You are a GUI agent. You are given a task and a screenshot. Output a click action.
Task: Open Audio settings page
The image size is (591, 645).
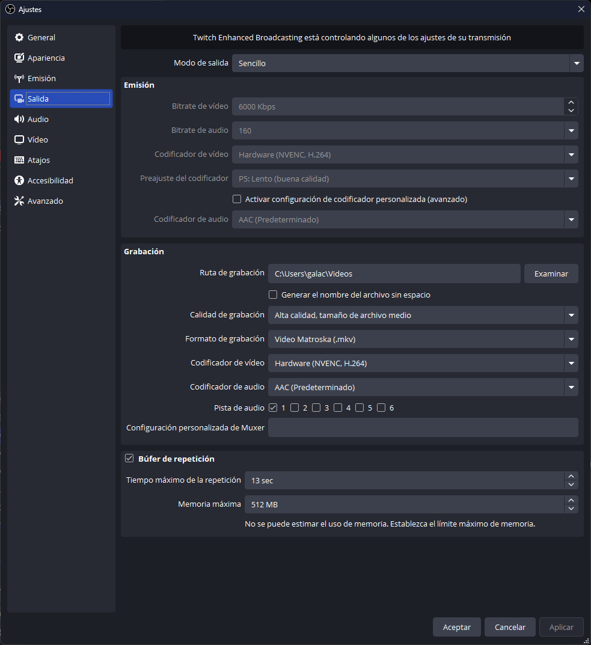[x=61, y=119]
